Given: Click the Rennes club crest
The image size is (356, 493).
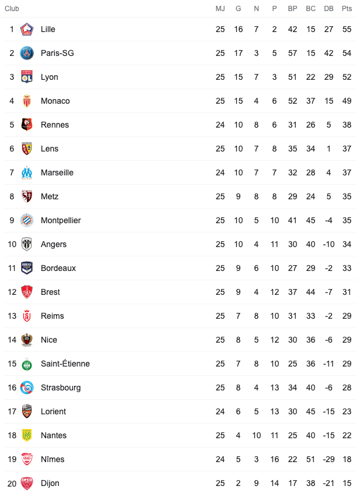Looking at the screenshot, I should click(x=27, y=125).
